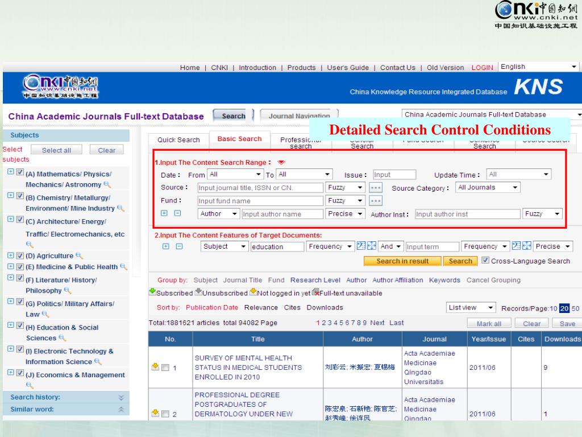This screenshot has width=582, height=437.
Task: Open Subject field dropdown
Action: tap(224, 246)
